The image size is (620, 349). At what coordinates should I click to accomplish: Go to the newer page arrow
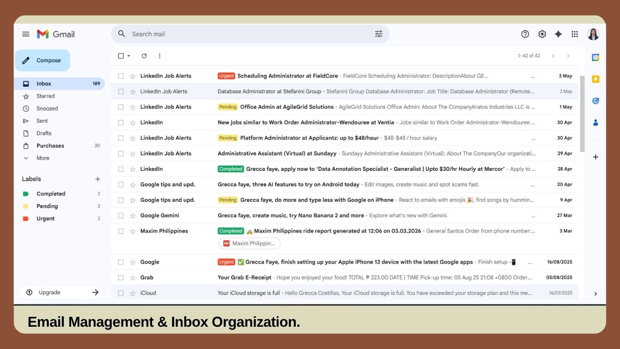click(x=553, y=56)
